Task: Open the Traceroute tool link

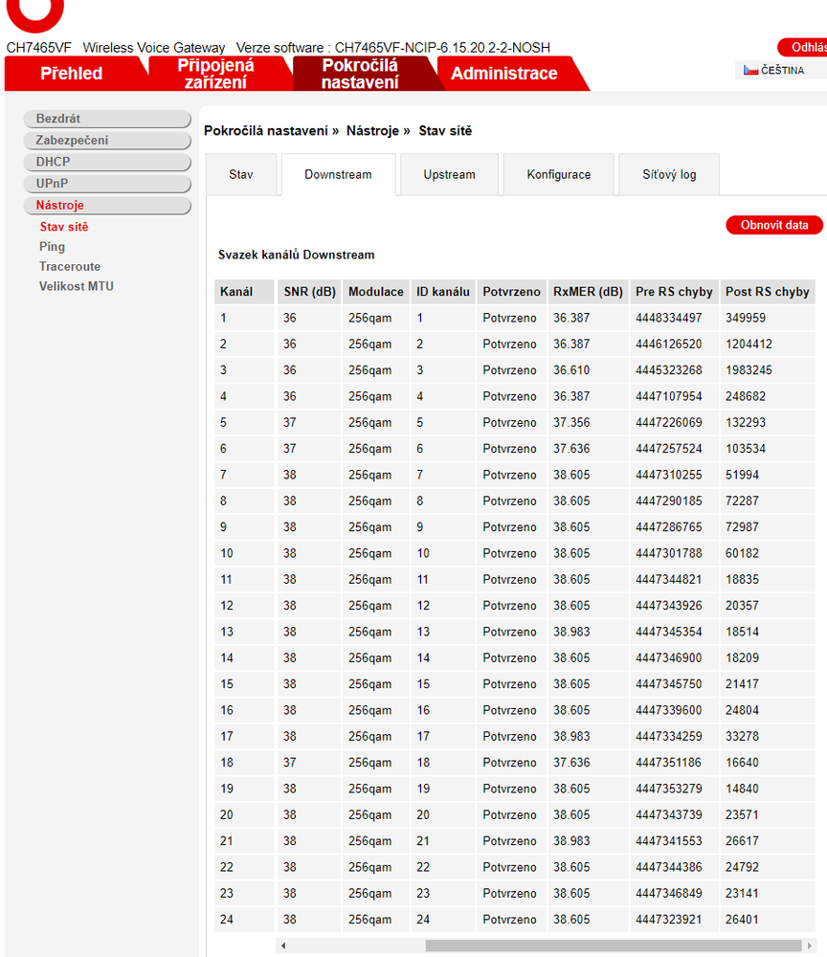Action: tap(70, 267)
